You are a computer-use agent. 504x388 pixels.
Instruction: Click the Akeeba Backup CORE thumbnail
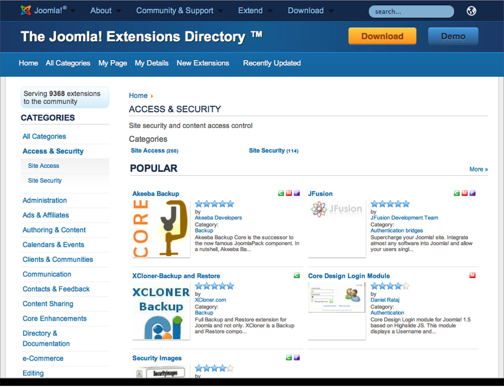pos(161,229)
